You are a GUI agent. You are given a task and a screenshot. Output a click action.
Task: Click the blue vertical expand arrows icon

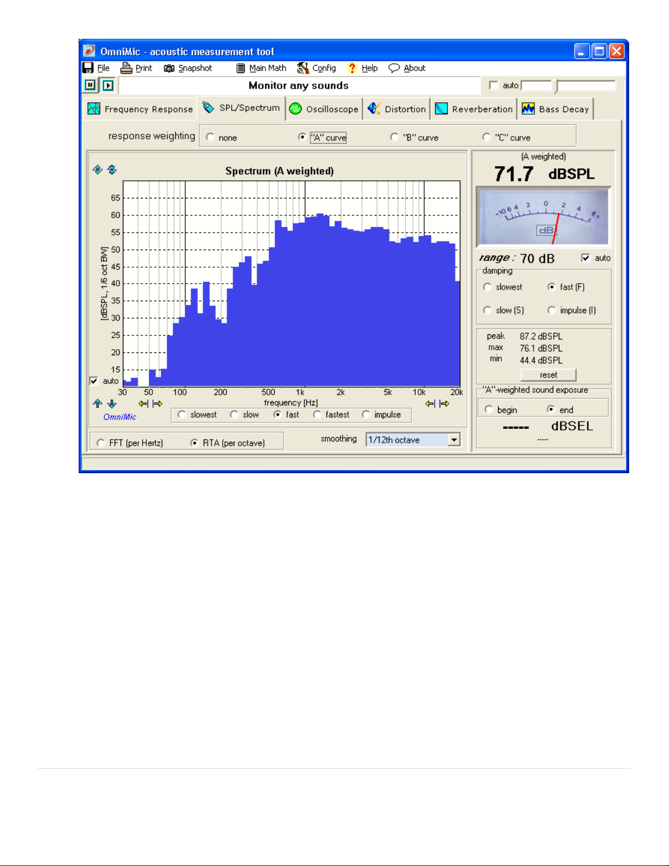pos(98,169)
